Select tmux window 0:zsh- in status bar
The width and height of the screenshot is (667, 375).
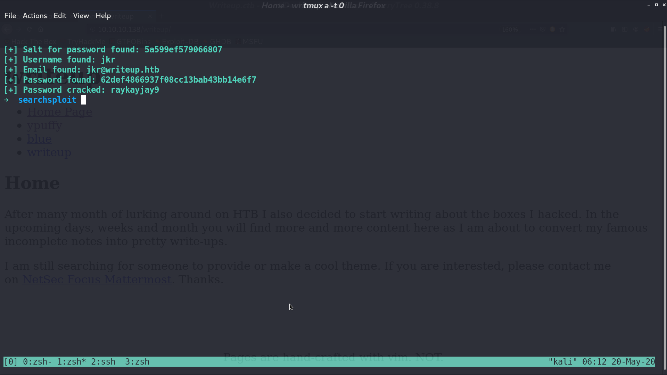click(x=37, y=362)
